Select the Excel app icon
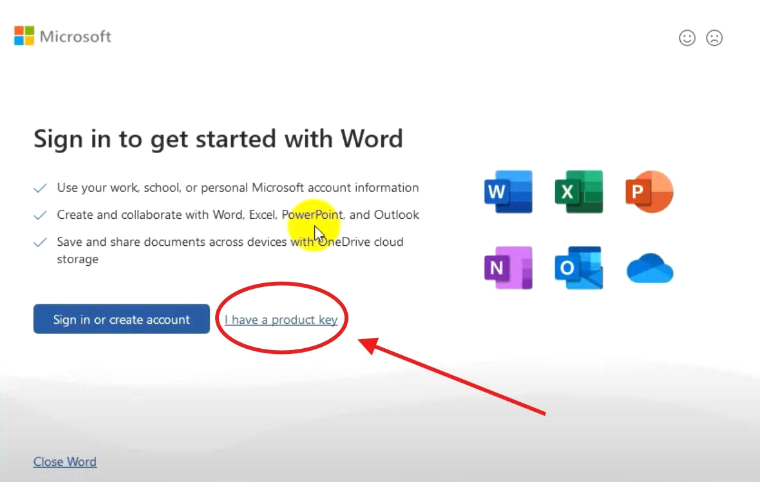The image size is (760, 482). point(578,191)
